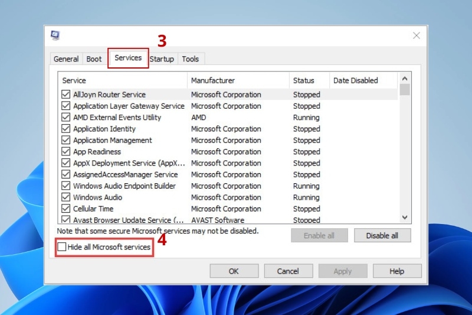This screenshot has width=472, height=315.
Task: Enable Hide all Microsoft services
Action: tap(62, 247)
